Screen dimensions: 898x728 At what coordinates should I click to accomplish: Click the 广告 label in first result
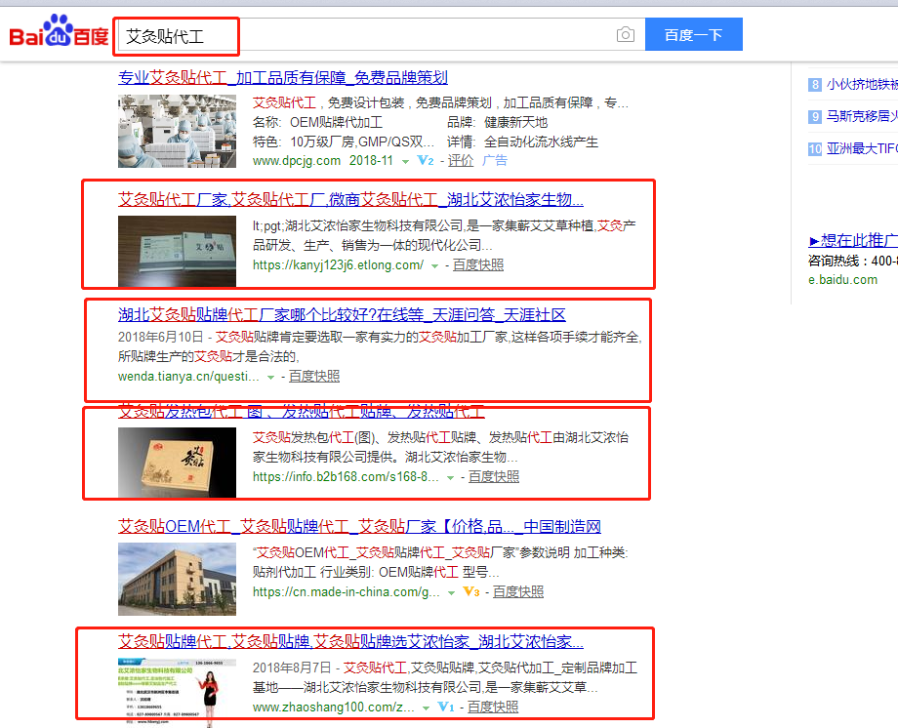tap(494, 160)
